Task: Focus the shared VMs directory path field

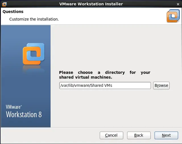Action: [105, 85]
